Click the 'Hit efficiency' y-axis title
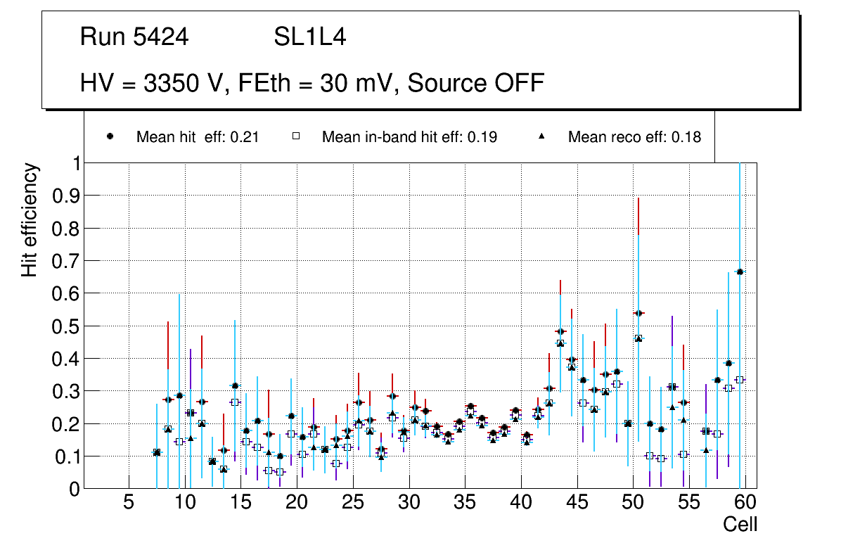Screen dimensions: 841x543 (x=30, y=219)
